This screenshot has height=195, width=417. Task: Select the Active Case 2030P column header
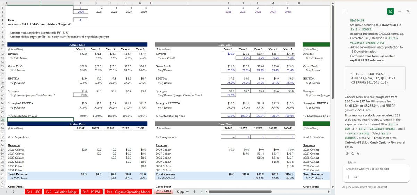point(140,128)
